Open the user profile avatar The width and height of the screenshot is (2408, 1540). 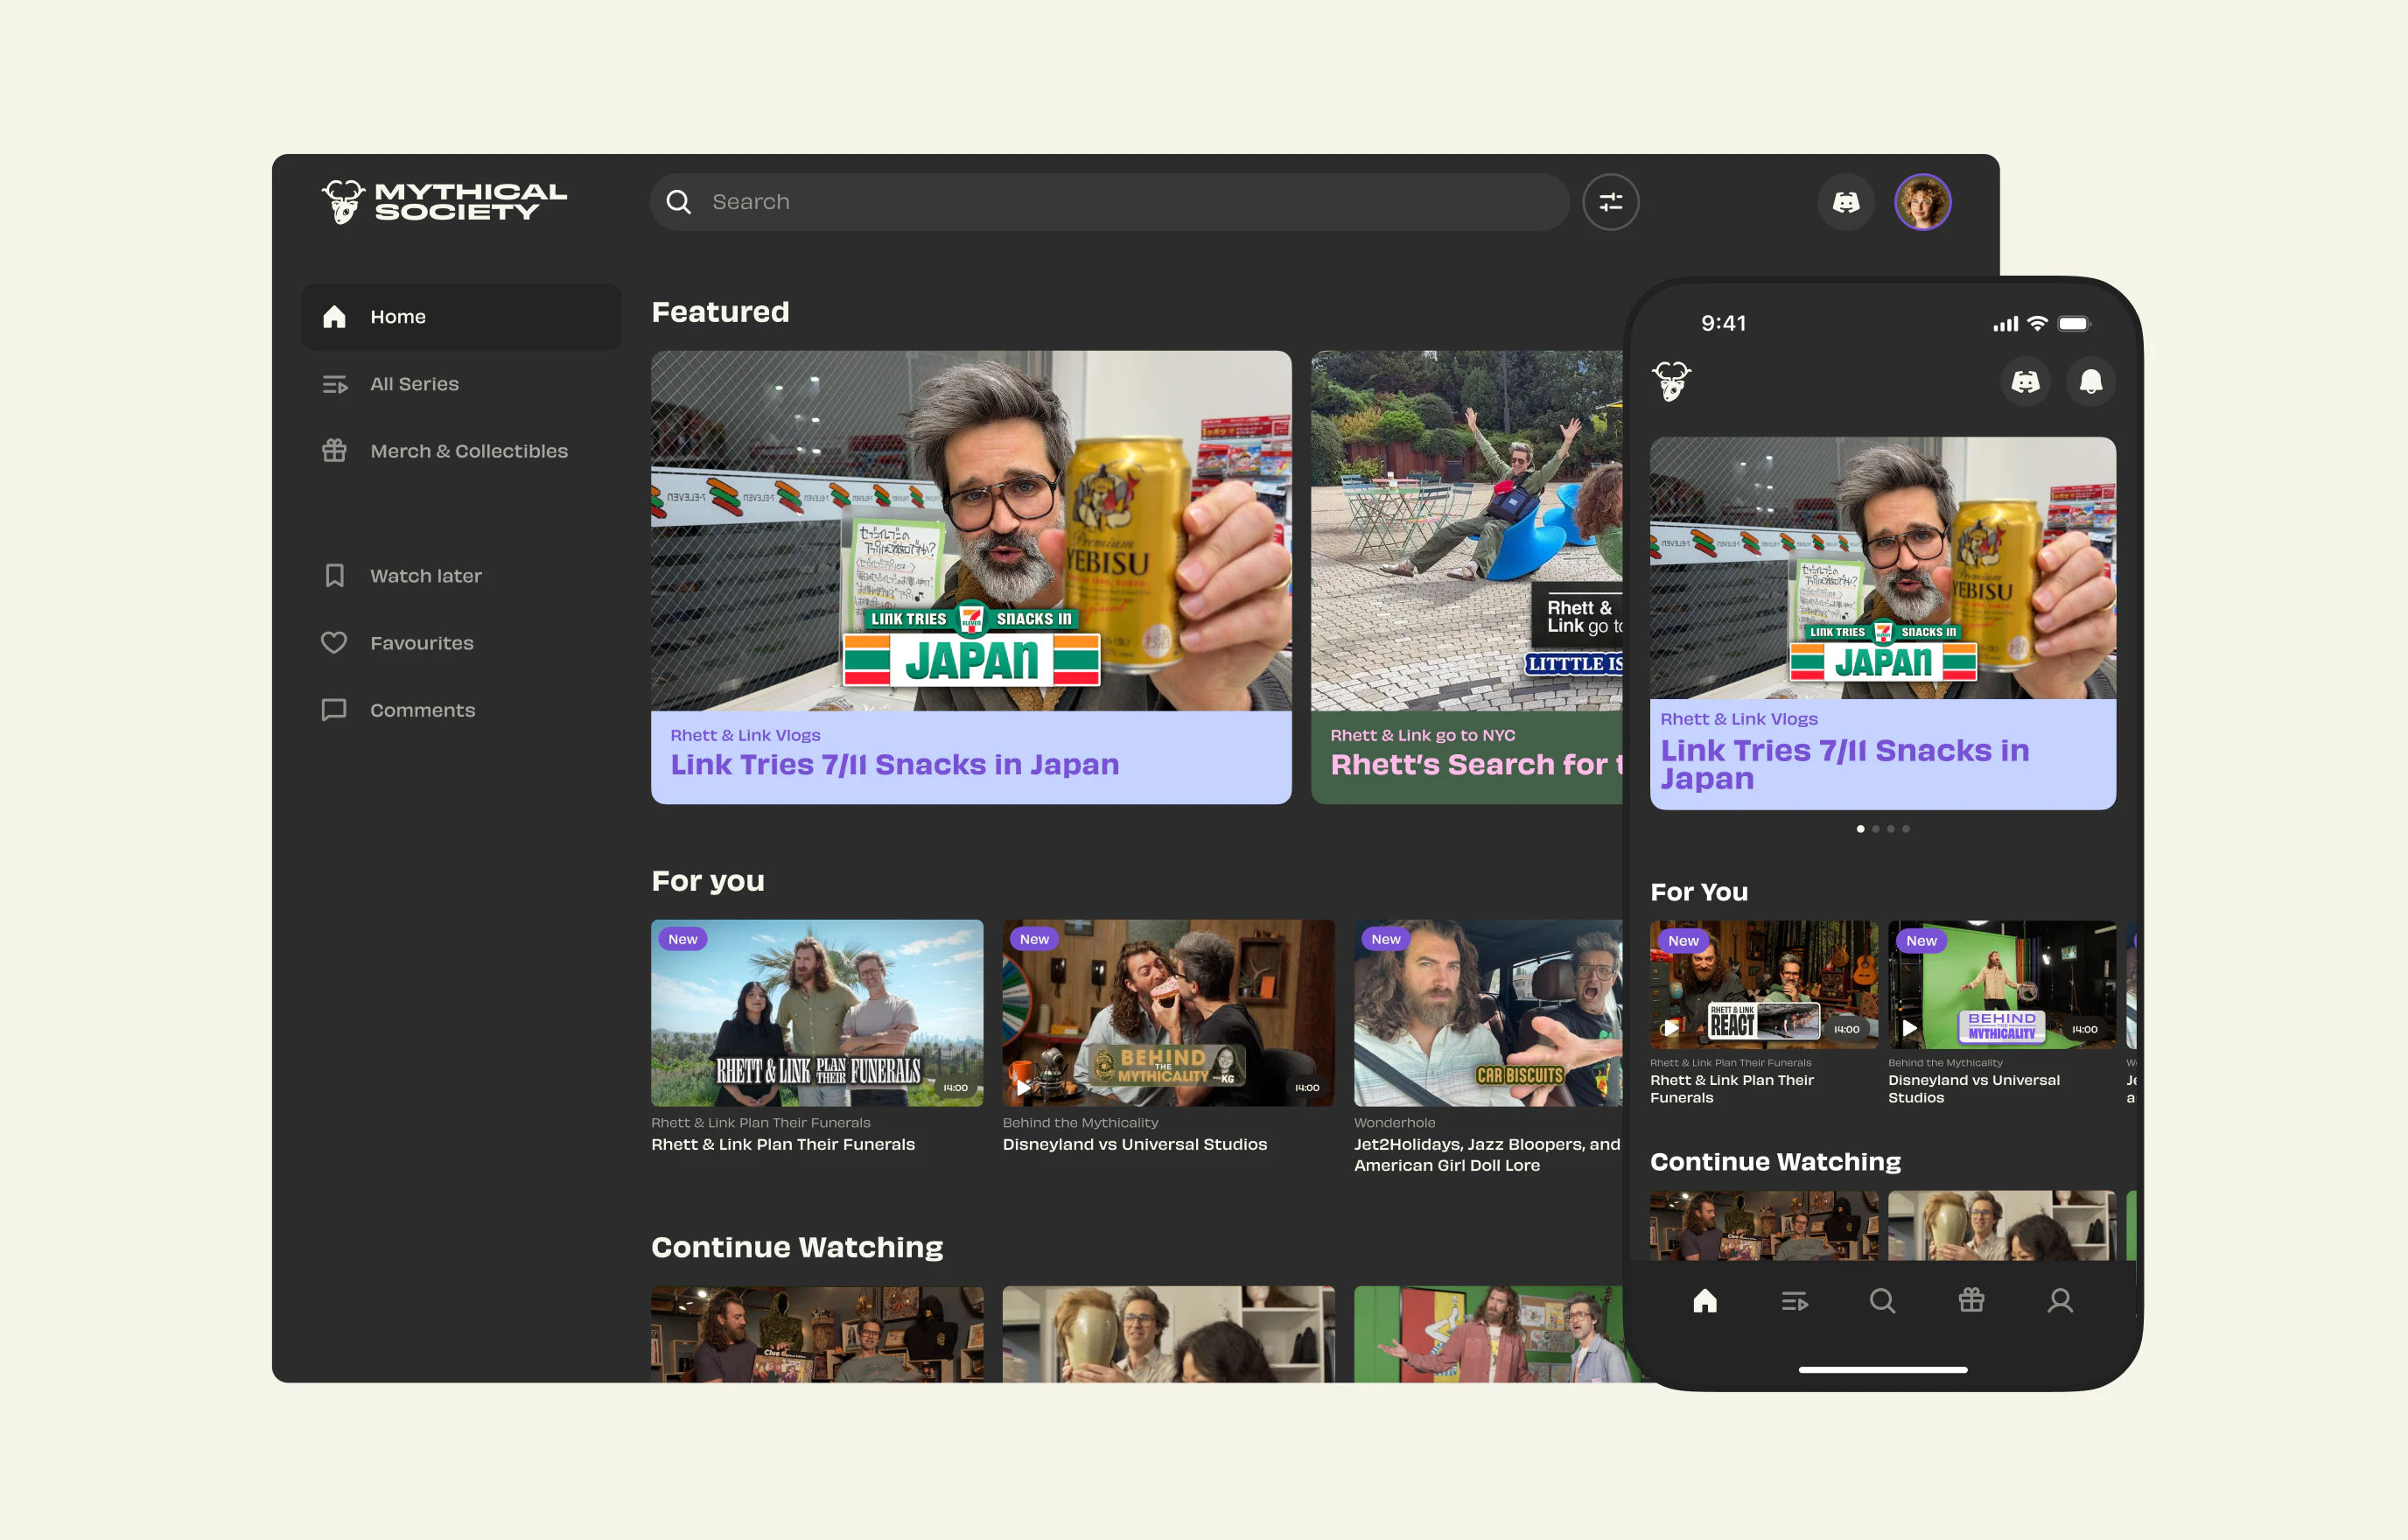[x=1922, y=202]
